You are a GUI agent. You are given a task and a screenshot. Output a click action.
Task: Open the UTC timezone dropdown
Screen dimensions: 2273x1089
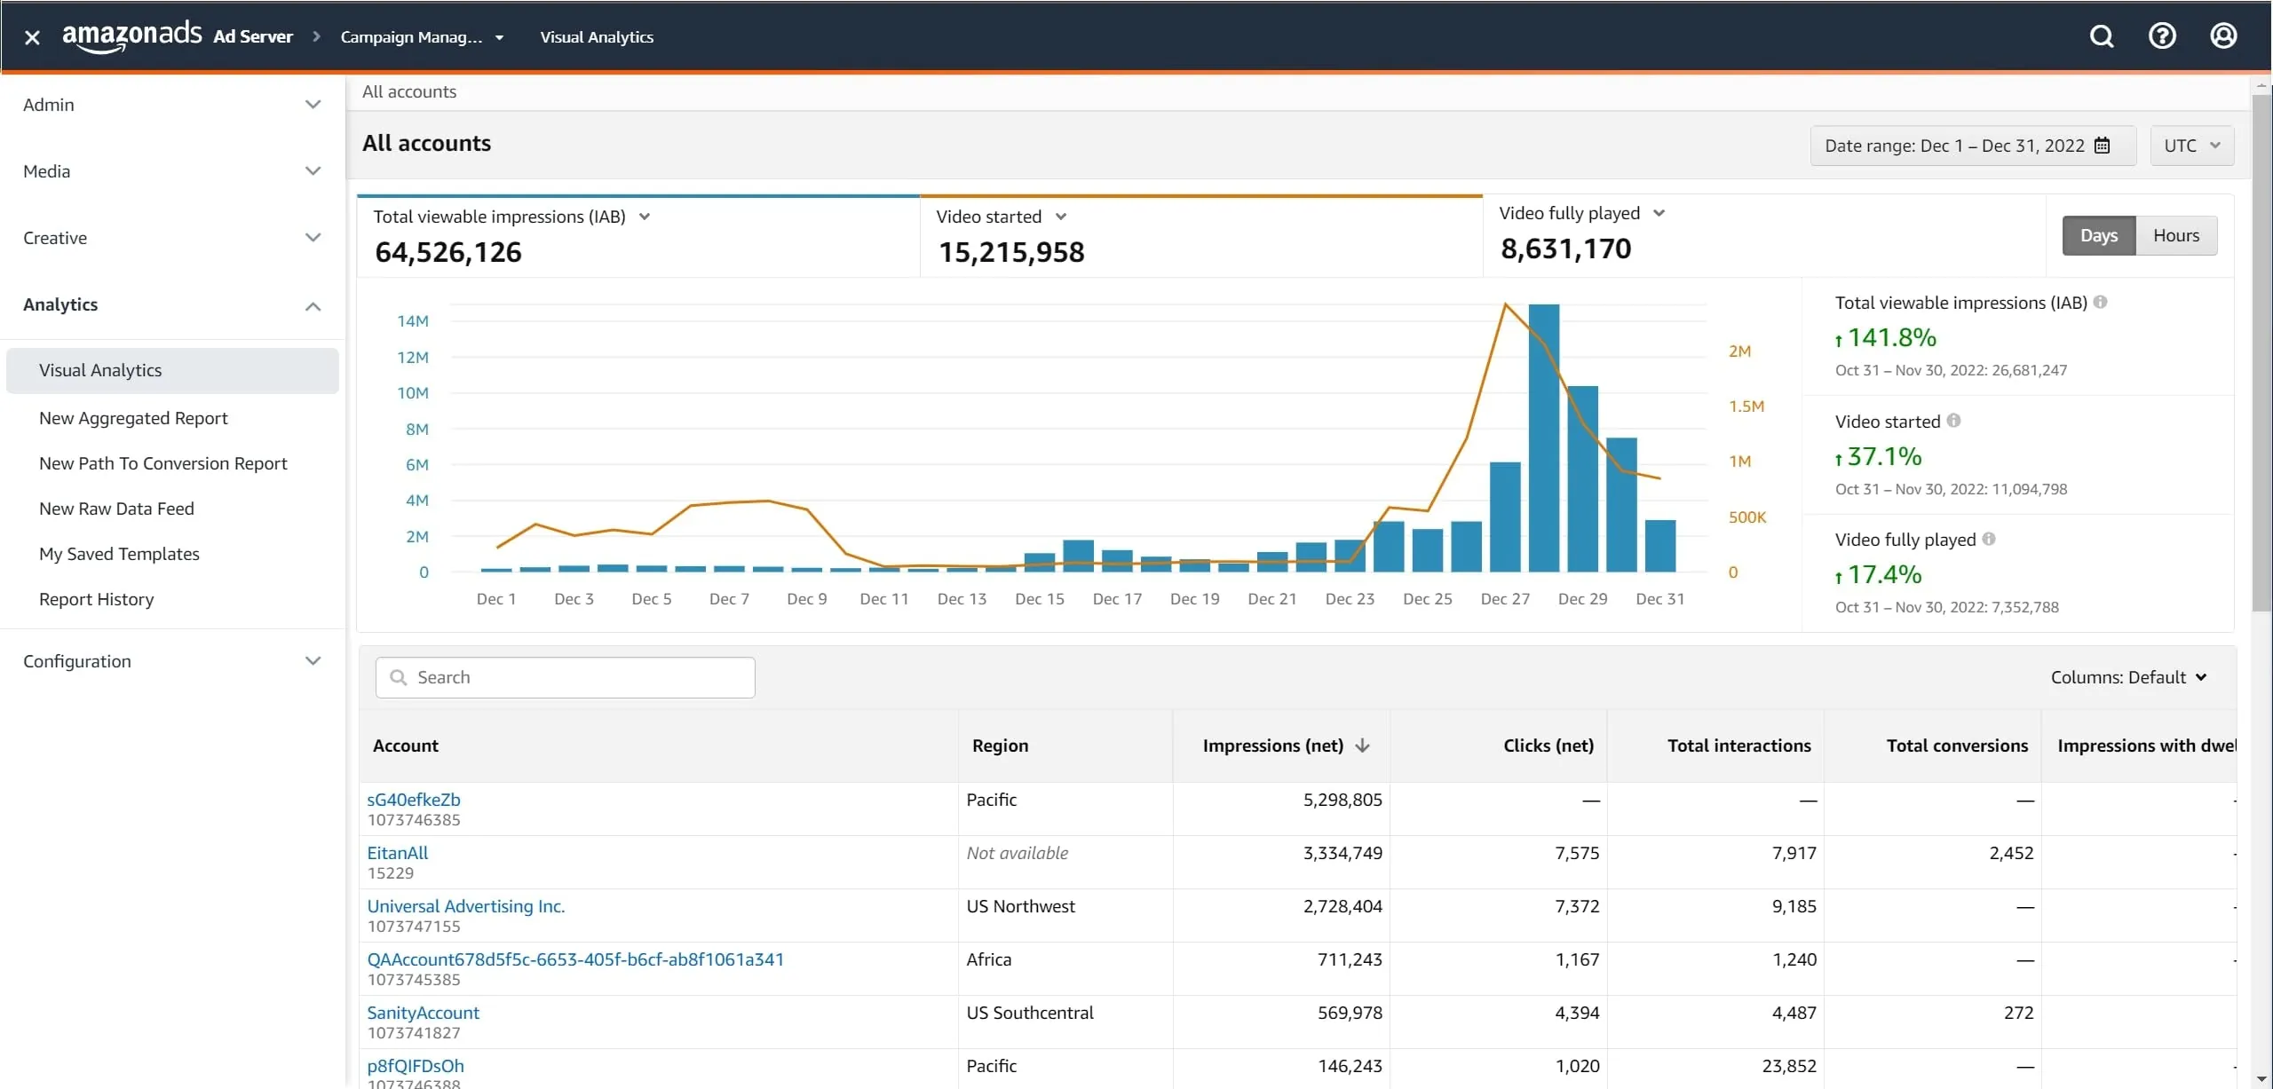coord(2191,146)
